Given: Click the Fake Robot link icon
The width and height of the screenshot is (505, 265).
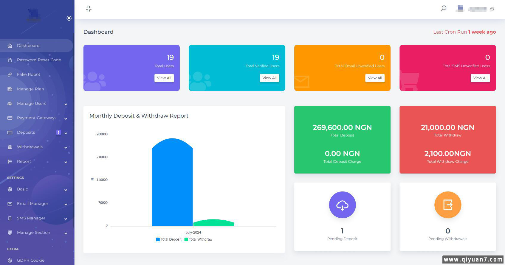Looking at the screenshot, I should pyautogui.click(x=10, y=74).
